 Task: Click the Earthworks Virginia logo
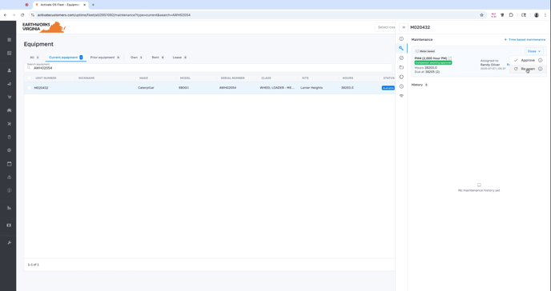(44, 27)
